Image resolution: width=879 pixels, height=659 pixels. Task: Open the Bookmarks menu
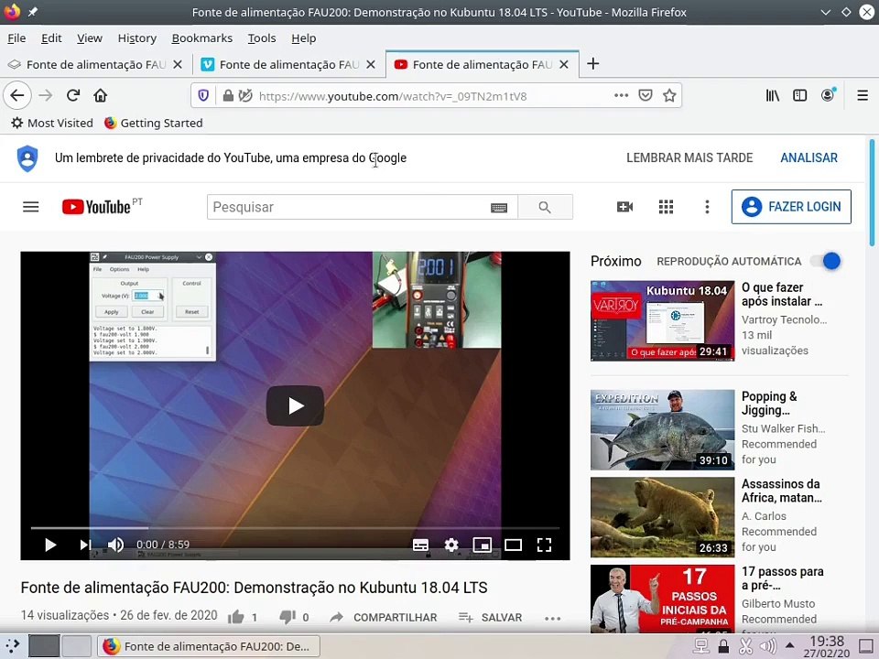(201, 38)
